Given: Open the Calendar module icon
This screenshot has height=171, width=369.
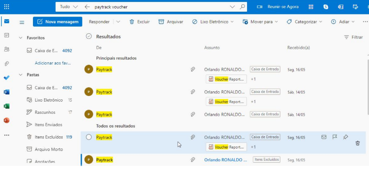Looking at the screenshot, I should coord(7,36).
